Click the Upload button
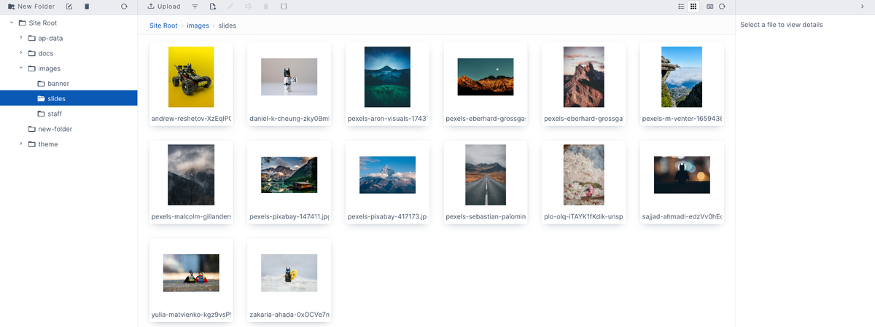Screen dimensions: 875x327 pos(164,7)
